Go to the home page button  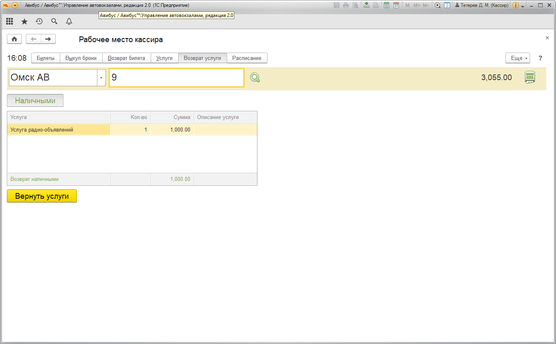(15, 39)
